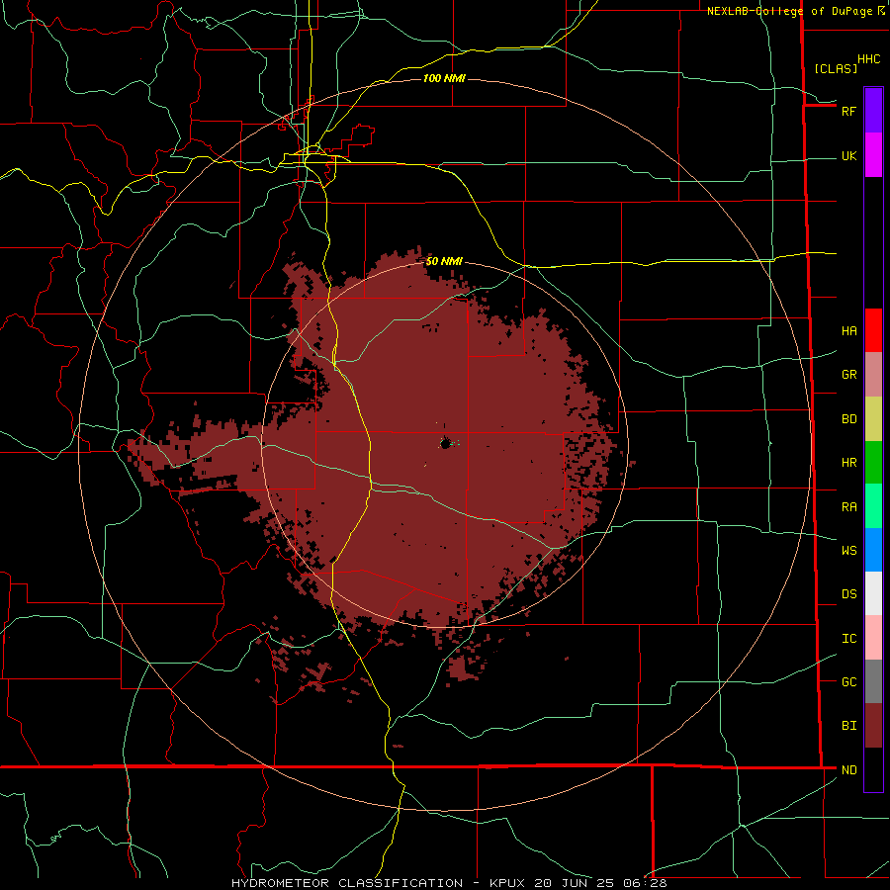Click the BD yellow legend swatch
Image resolution: width=890 pixels, height=890 pixels.
tap(873, 419)
